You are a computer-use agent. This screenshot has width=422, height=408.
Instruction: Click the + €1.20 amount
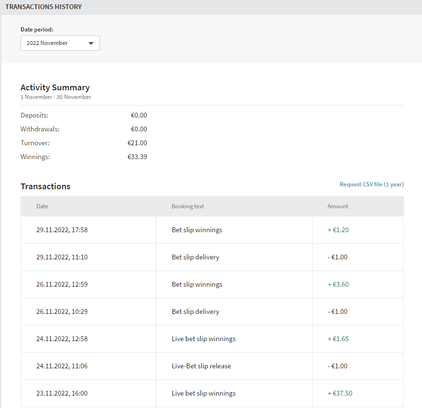pyautogui.click(x=338, y=230)
